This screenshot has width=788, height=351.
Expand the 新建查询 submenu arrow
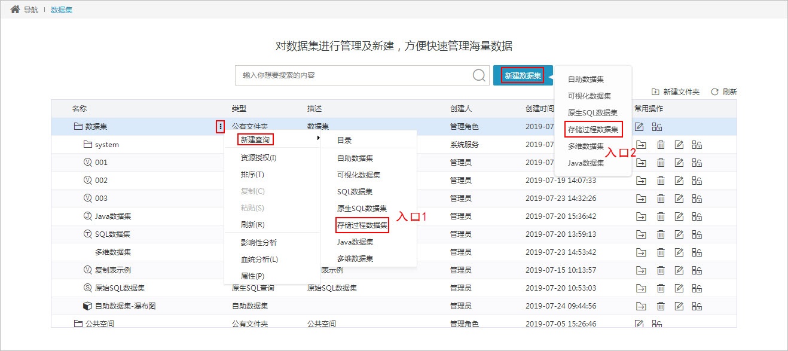point(317,139)
